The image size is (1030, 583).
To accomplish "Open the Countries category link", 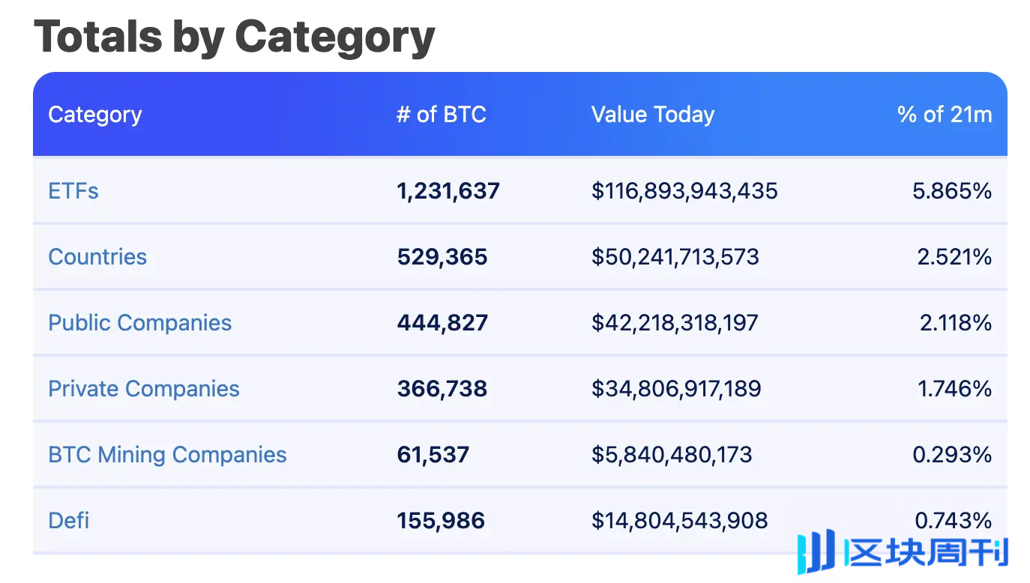I will click(97, 257).
